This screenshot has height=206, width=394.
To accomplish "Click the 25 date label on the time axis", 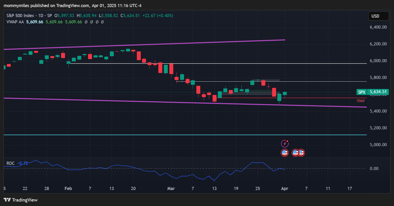I will pyautogui.click(x=257, y=189).
